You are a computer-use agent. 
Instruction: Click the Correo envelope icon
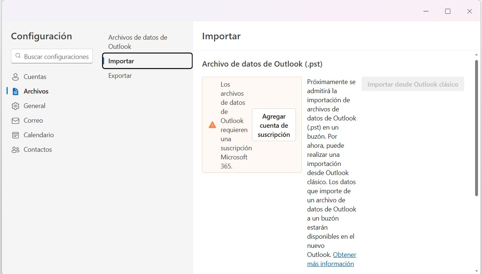15,120
